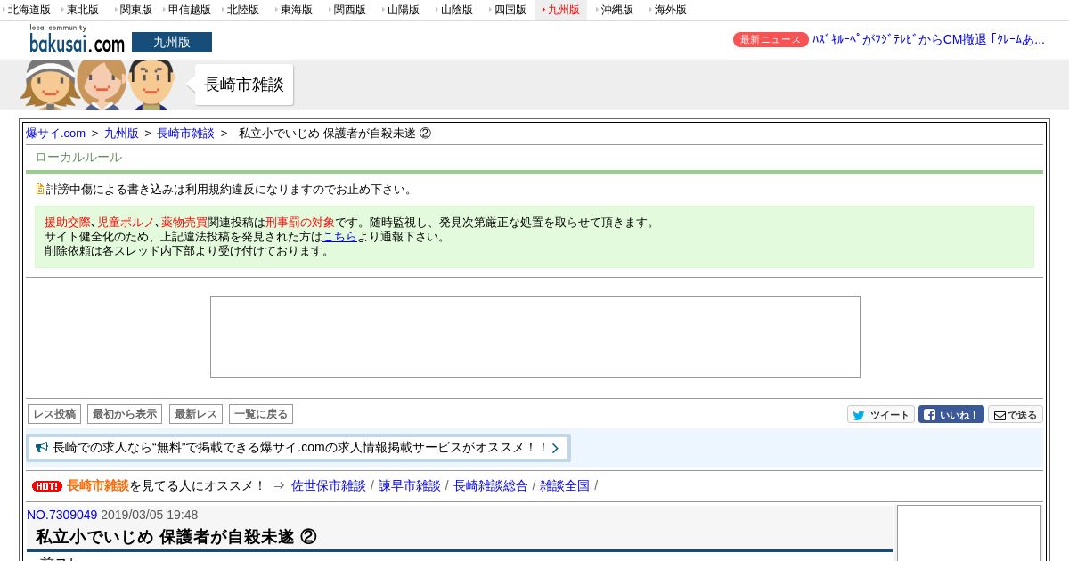This screenshot has height=561, width=1069.
Task: Click the blue 九州版 badge by the logo
Action: click(172, 42)
